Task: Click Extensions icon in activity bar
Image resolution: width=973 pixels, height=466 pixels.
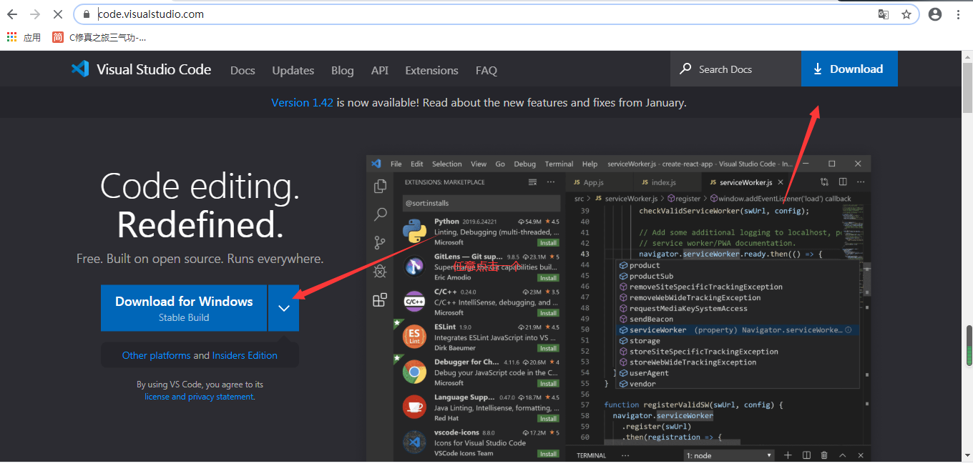Action: 380,300
